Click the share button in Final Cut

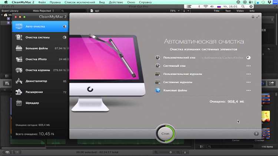tap(271, 83)
